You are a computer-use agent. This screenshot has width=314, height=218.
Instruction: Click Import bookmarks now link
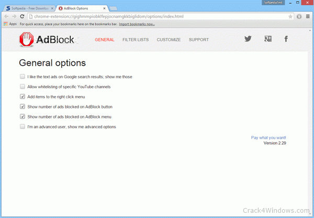[137, 24]
